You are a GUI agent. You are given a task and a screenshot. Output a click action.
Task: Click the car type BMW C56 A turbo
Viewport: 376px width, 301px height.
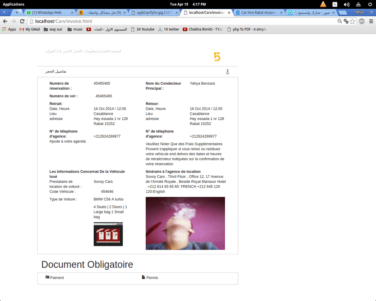[x=108, y=199]
